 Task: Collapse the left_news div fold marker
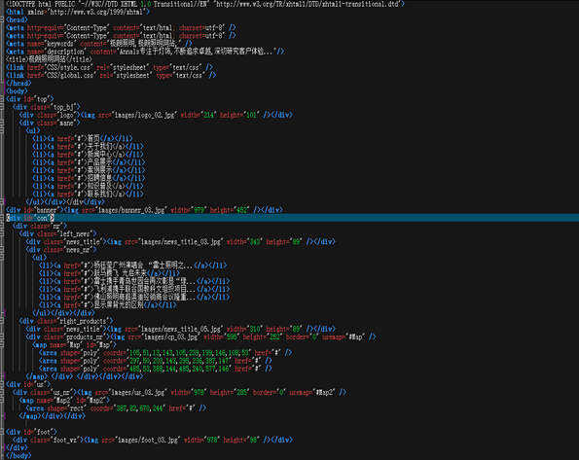click(2, 233)
